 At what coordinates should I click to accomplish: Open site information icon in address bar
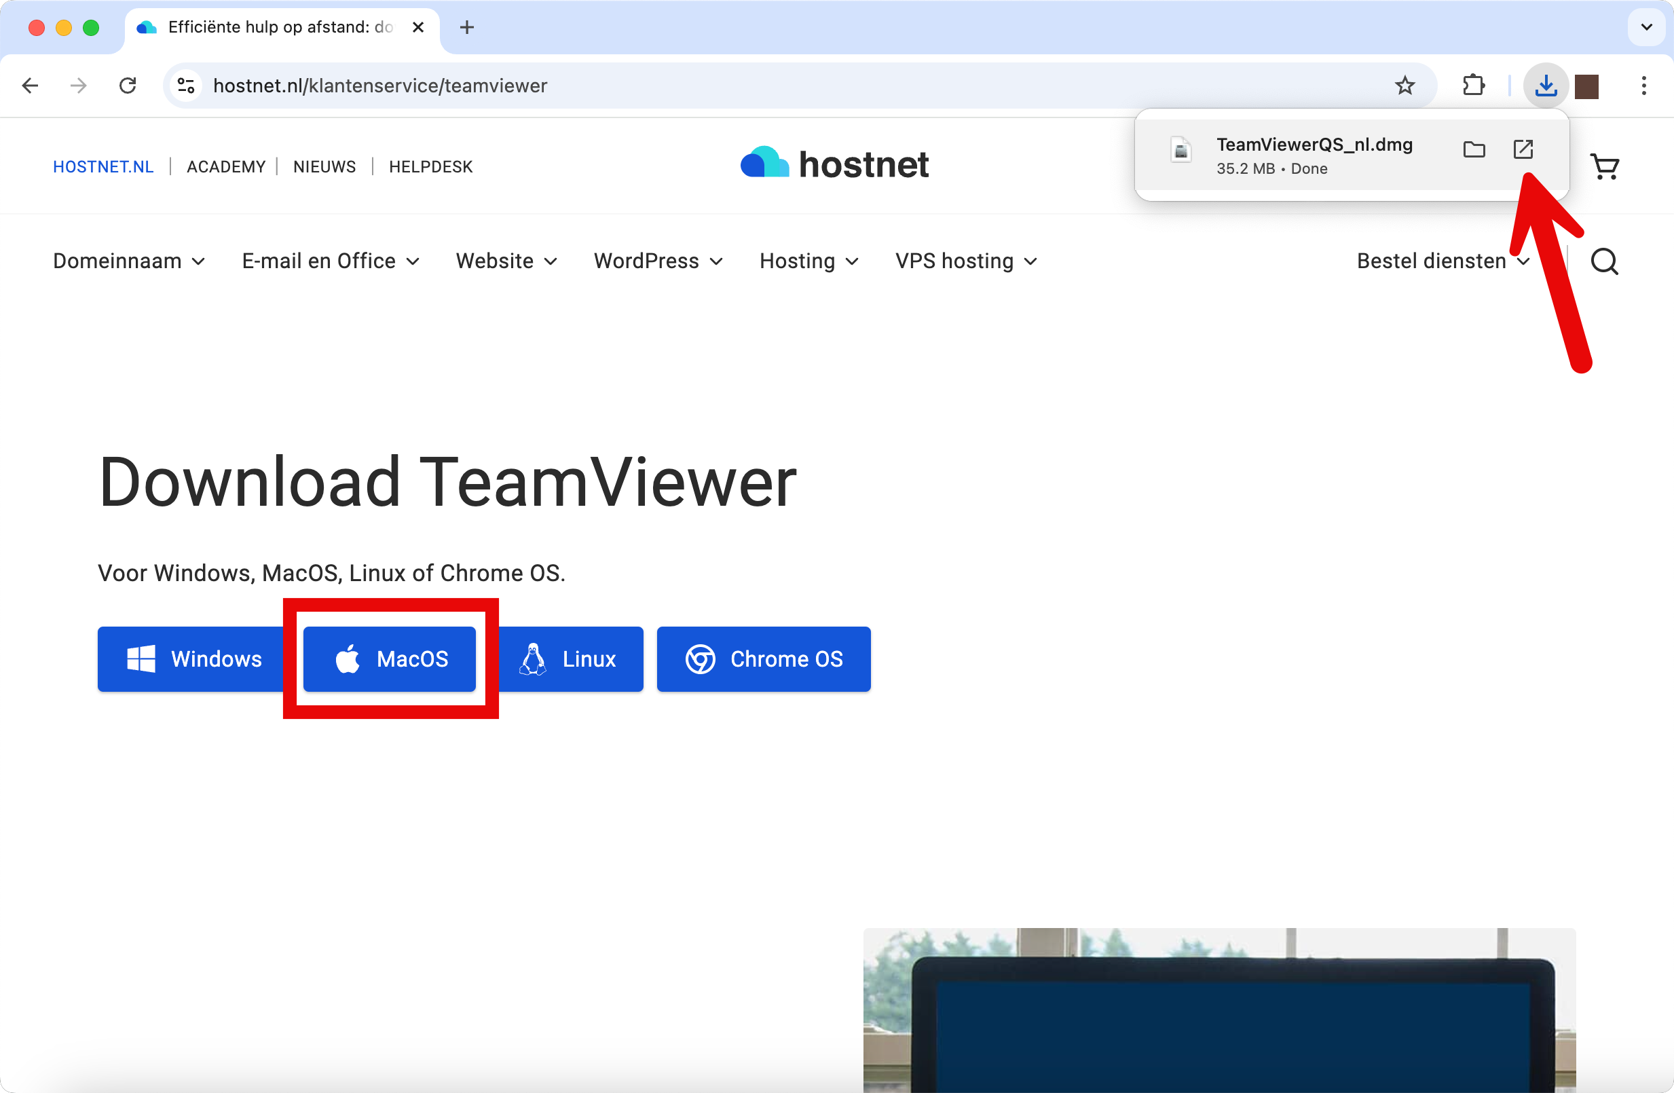click(x=186, y=86)
